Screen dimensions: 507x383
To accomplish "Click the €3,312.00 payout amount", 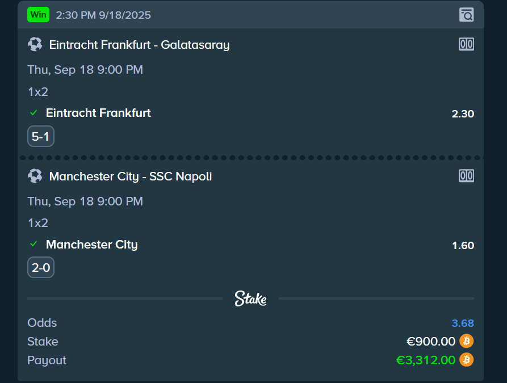I will click(x=426, y=360).
